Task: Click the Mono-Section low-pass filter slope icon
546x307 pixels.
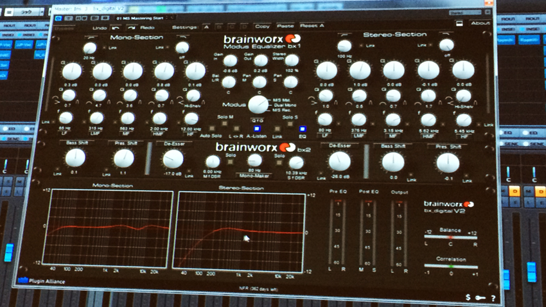Action: [x=182, y=36]
